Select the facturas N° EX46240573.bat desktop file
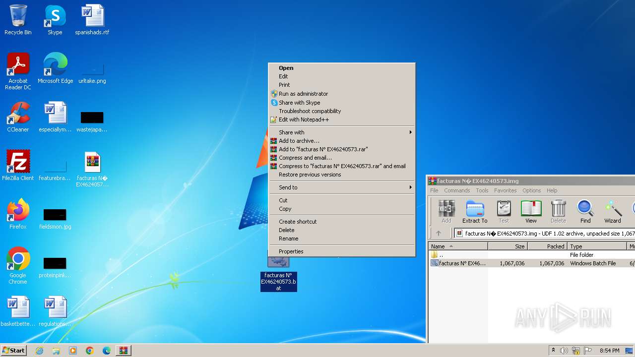Viewport: 635px width, 357px height. point(278,274)
